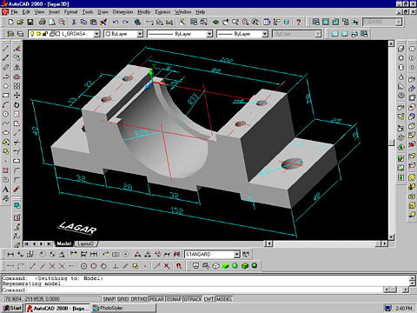Open the ByLayer color dropdown
Image resolution: width=417 pixels, height=313 pixels.
pyautogui.click(x=140, y=34)
